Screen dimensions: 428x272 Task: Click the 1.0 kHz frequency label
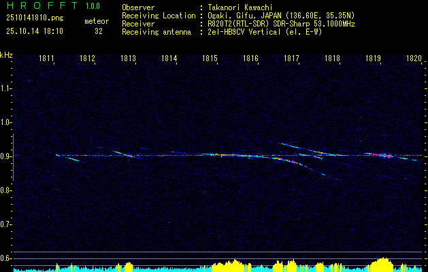coord(5,122)
